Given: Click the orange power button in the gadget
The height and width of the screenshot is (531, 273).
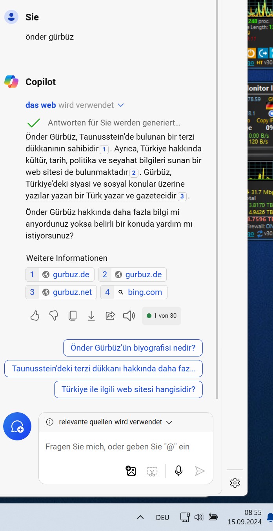Looking at the screenshot, I should [x=251, y=53].
